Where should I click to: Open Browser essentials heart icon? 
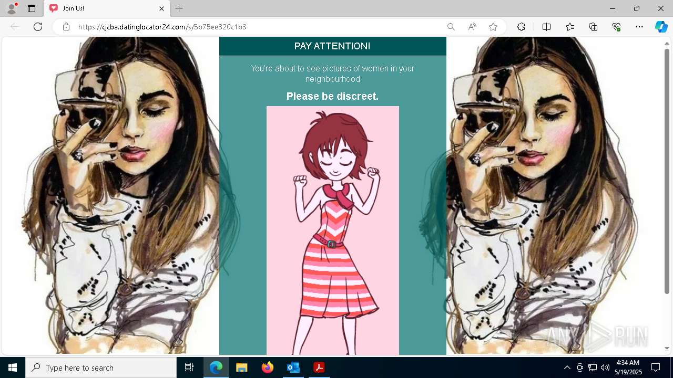pyautogui.click(x=616, y=27)
